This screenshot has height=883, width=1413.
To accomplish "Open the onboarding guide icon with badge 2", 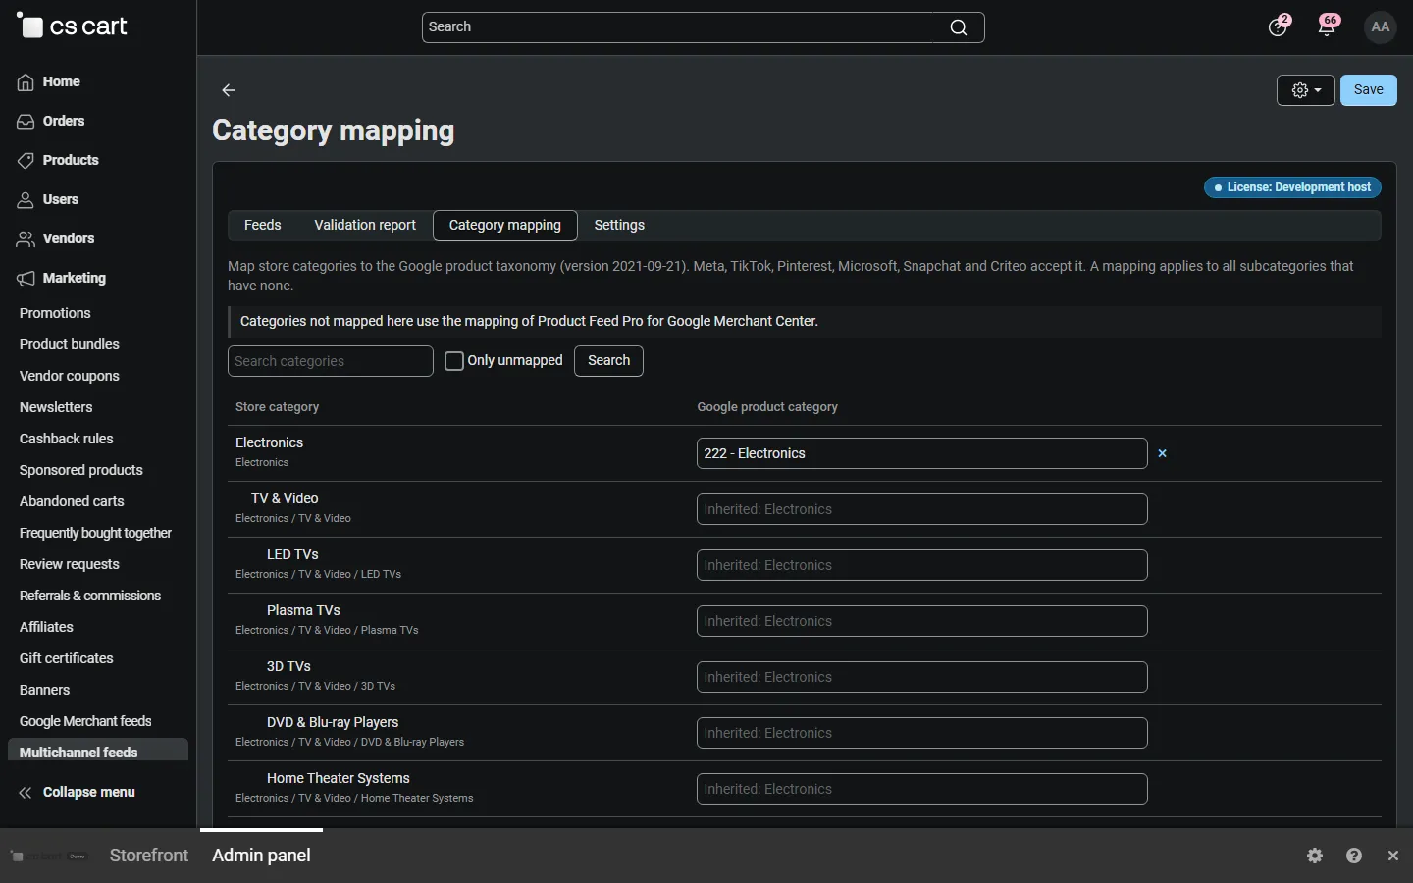I will (x=1278, y=26).
